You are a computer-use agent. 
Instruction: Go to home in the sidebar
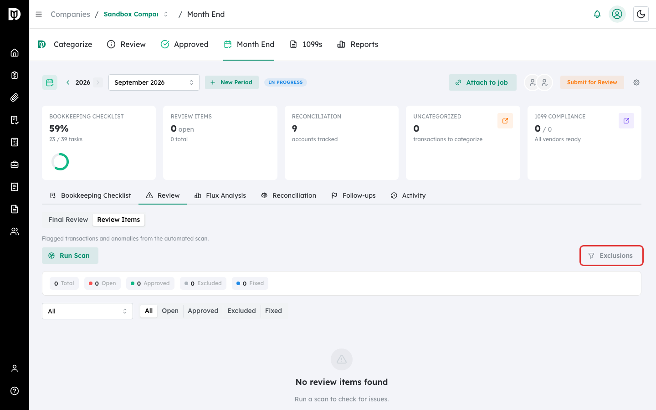(x=15, y=52)
